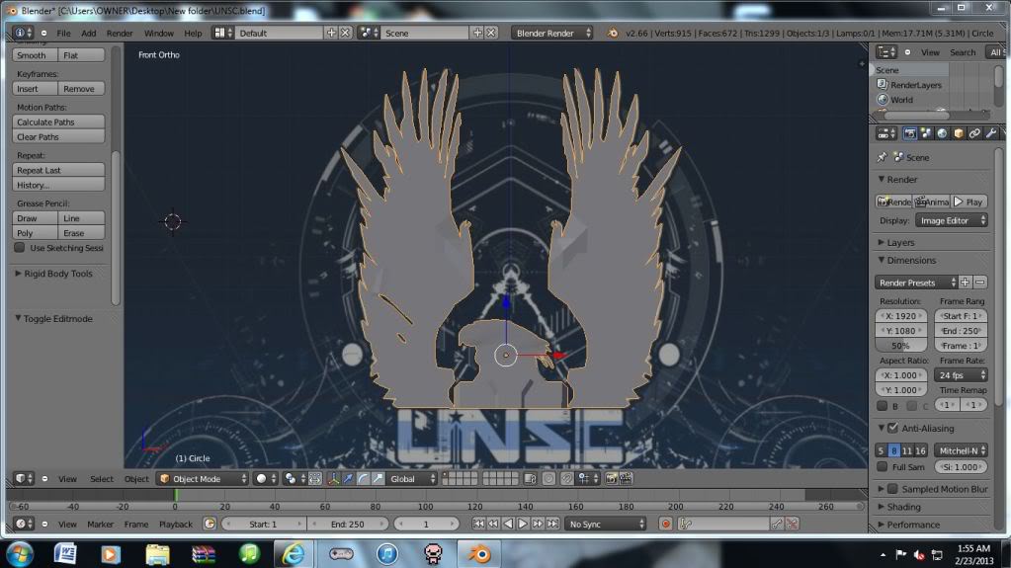
Task: Open the No Sync dropdown
Action: 606,524
